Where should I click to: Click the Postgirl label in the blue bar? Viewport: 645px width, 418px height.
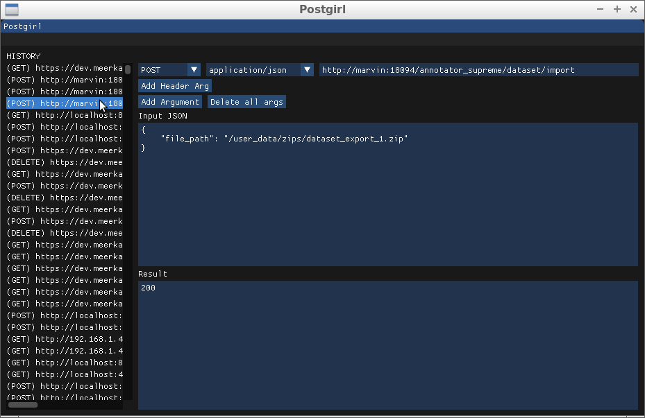tap(23, 26)
